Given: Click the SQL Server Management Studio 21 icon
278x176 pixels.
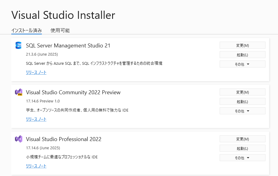Looking at the screenshot, I should 18,45.
